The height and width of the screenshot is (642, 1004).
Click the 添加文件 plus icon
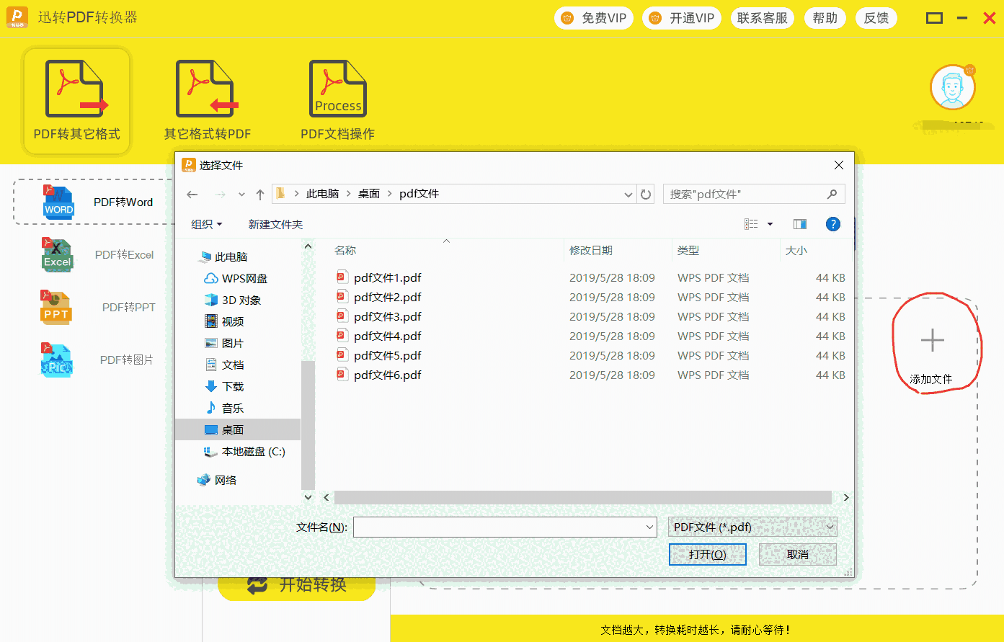933,341
